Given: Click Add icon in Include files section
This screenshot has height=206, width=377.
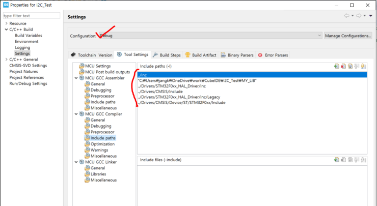Looking at the screenshot, I should pos(336,160).
